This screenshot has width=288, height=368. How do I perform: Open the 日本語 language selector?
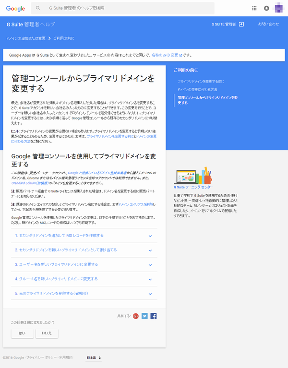(x=94, y=357)
